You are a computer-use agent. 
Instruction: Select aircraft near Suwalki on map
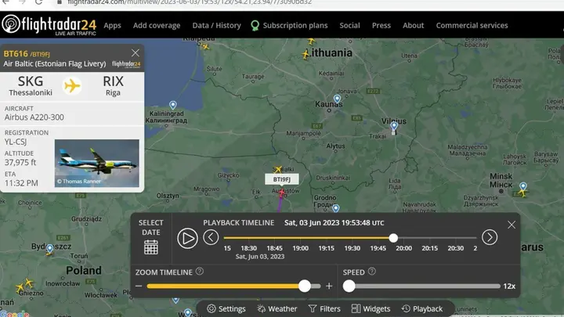[x=277, y=169]
